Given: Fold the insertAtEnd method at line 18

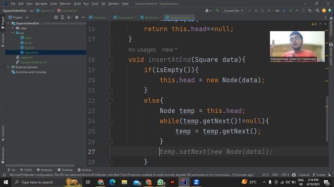Looking at the screenshot, I should click(110, 60).
